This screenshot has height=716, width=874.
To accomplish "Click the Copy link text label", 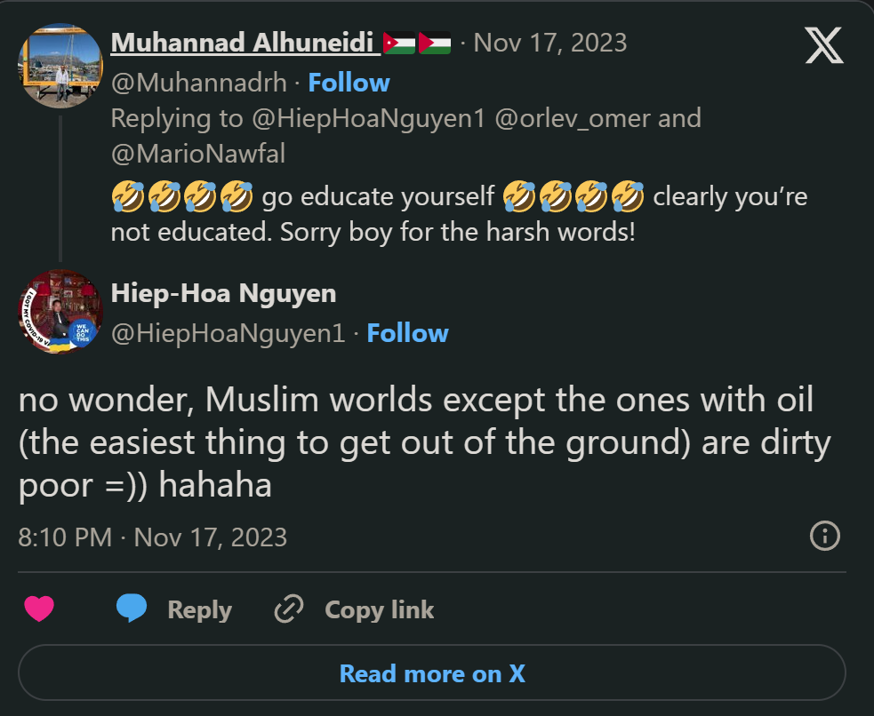I will coord(379,609).
